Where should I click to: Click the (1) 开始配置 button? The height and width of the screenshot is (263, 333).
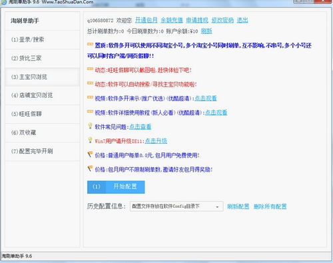pyautogui.click(x=116, y=187)
